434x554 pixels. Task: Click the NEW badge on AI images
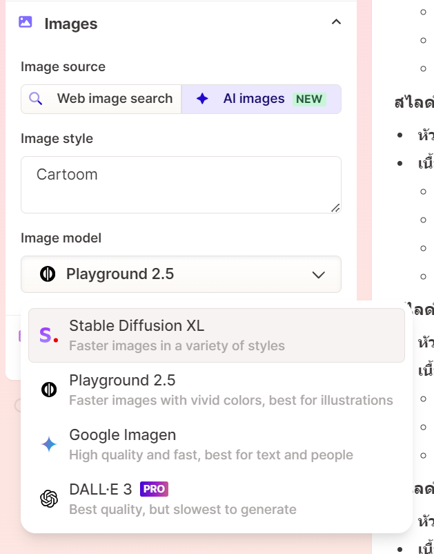click(x=309, y=99)
